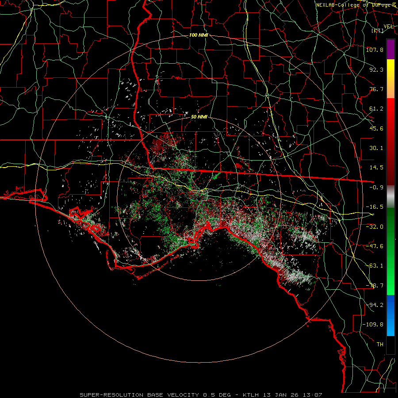Select the -78.7 scale value
The height and width of the screenshot is (398, 398).
tap(375, 286)
